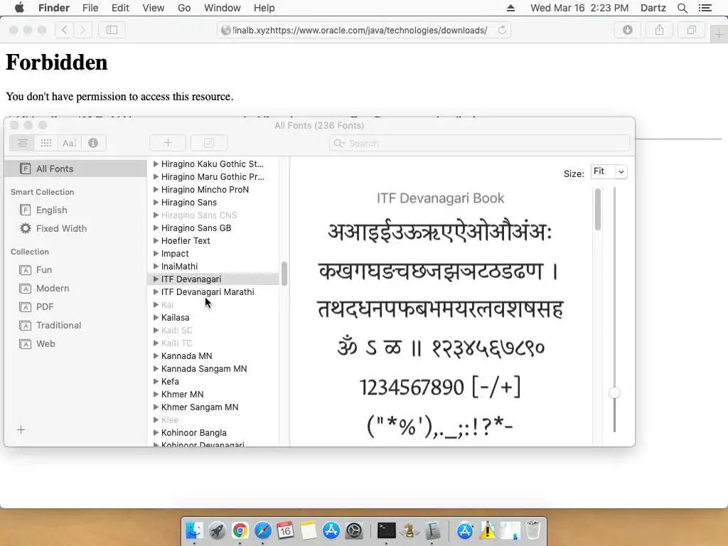This screenshot has width=728, height=546.
Task: Toggle the Safari sidebar button
Action: pyautogui.click(x=112, y=30)
